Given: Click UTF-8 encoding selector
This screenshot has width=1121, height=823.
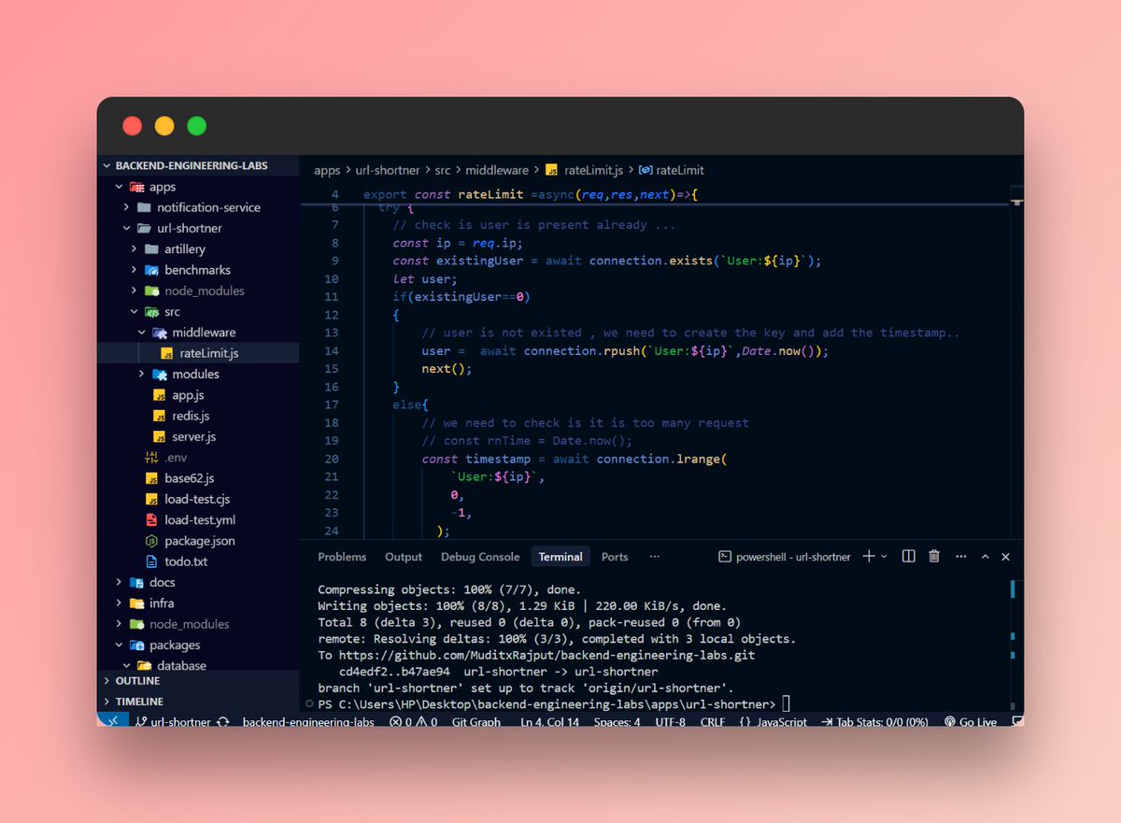Looking at the screenshot, I should (x=670, y=721).
